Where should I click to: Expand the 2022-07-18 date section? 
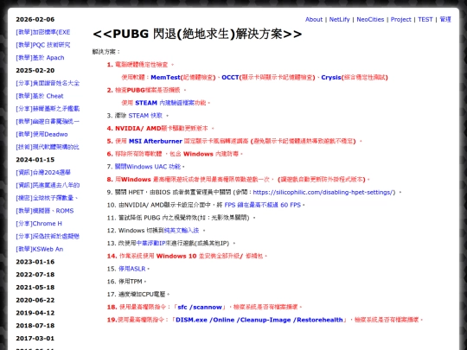(35, 275)
